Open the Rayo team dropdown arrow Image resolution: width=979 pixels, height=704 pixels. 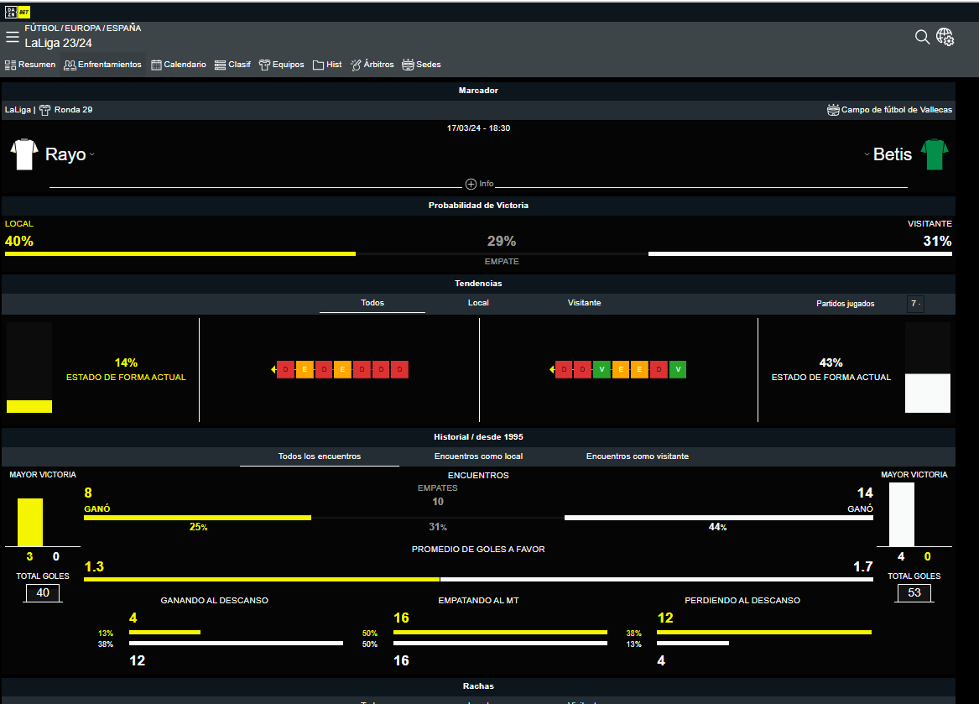pos(92,154)
